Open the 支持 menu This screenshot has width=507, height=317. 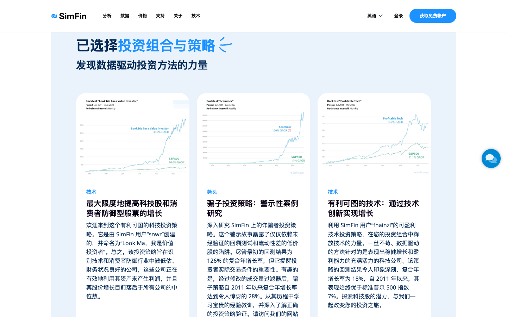coord(160,16)
